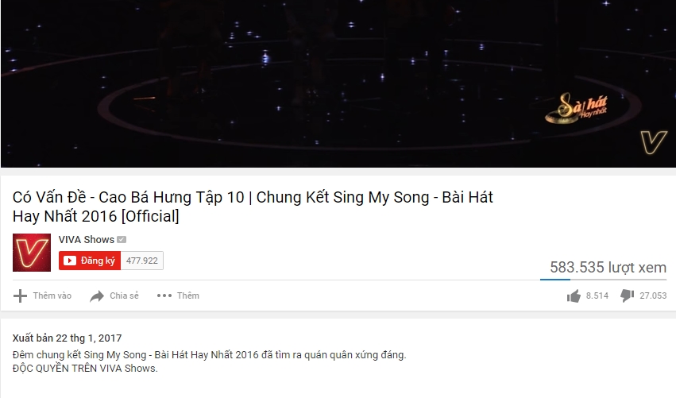Viewport: 676px width, 398px height.
Task: Click the 477.922 subscriber count box
Action: click(x=142, y=261)
